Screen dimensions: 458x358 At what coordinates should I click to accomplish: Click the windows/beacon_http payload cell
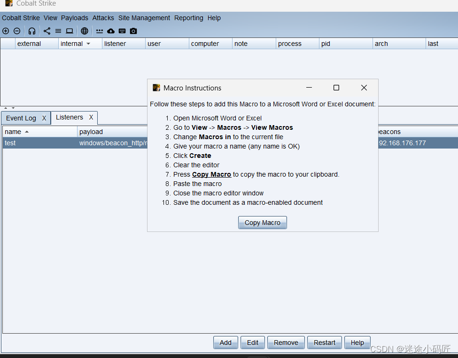(113, 143)
